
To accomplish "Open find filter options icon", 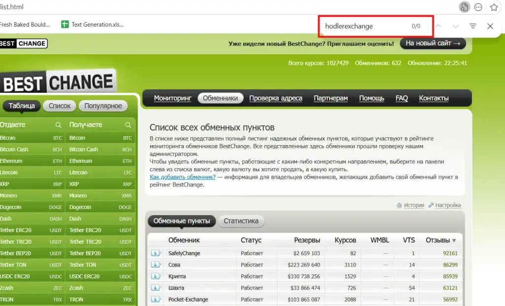I will (473, 26).
